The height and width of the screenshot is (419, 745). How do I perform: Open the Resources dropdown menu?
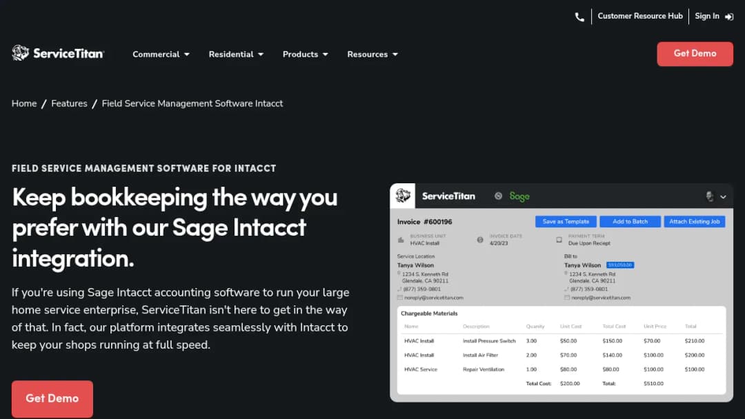pos(372,54)
